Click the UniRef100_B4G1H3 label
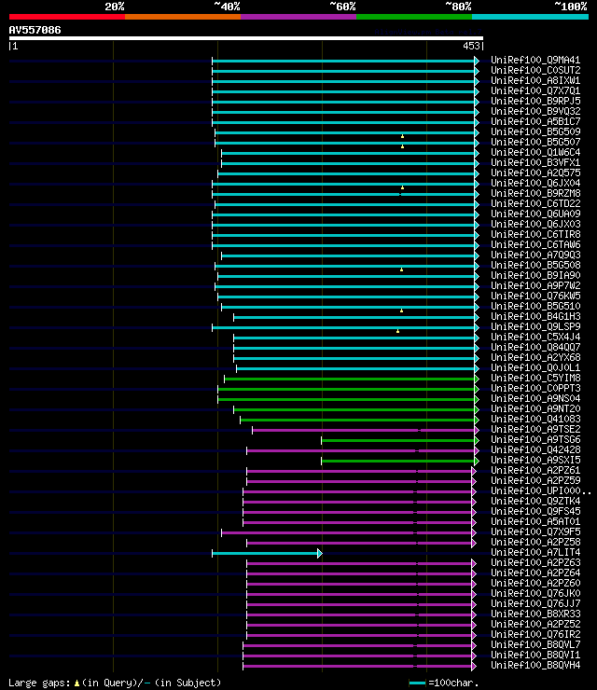 pos(535,316)
